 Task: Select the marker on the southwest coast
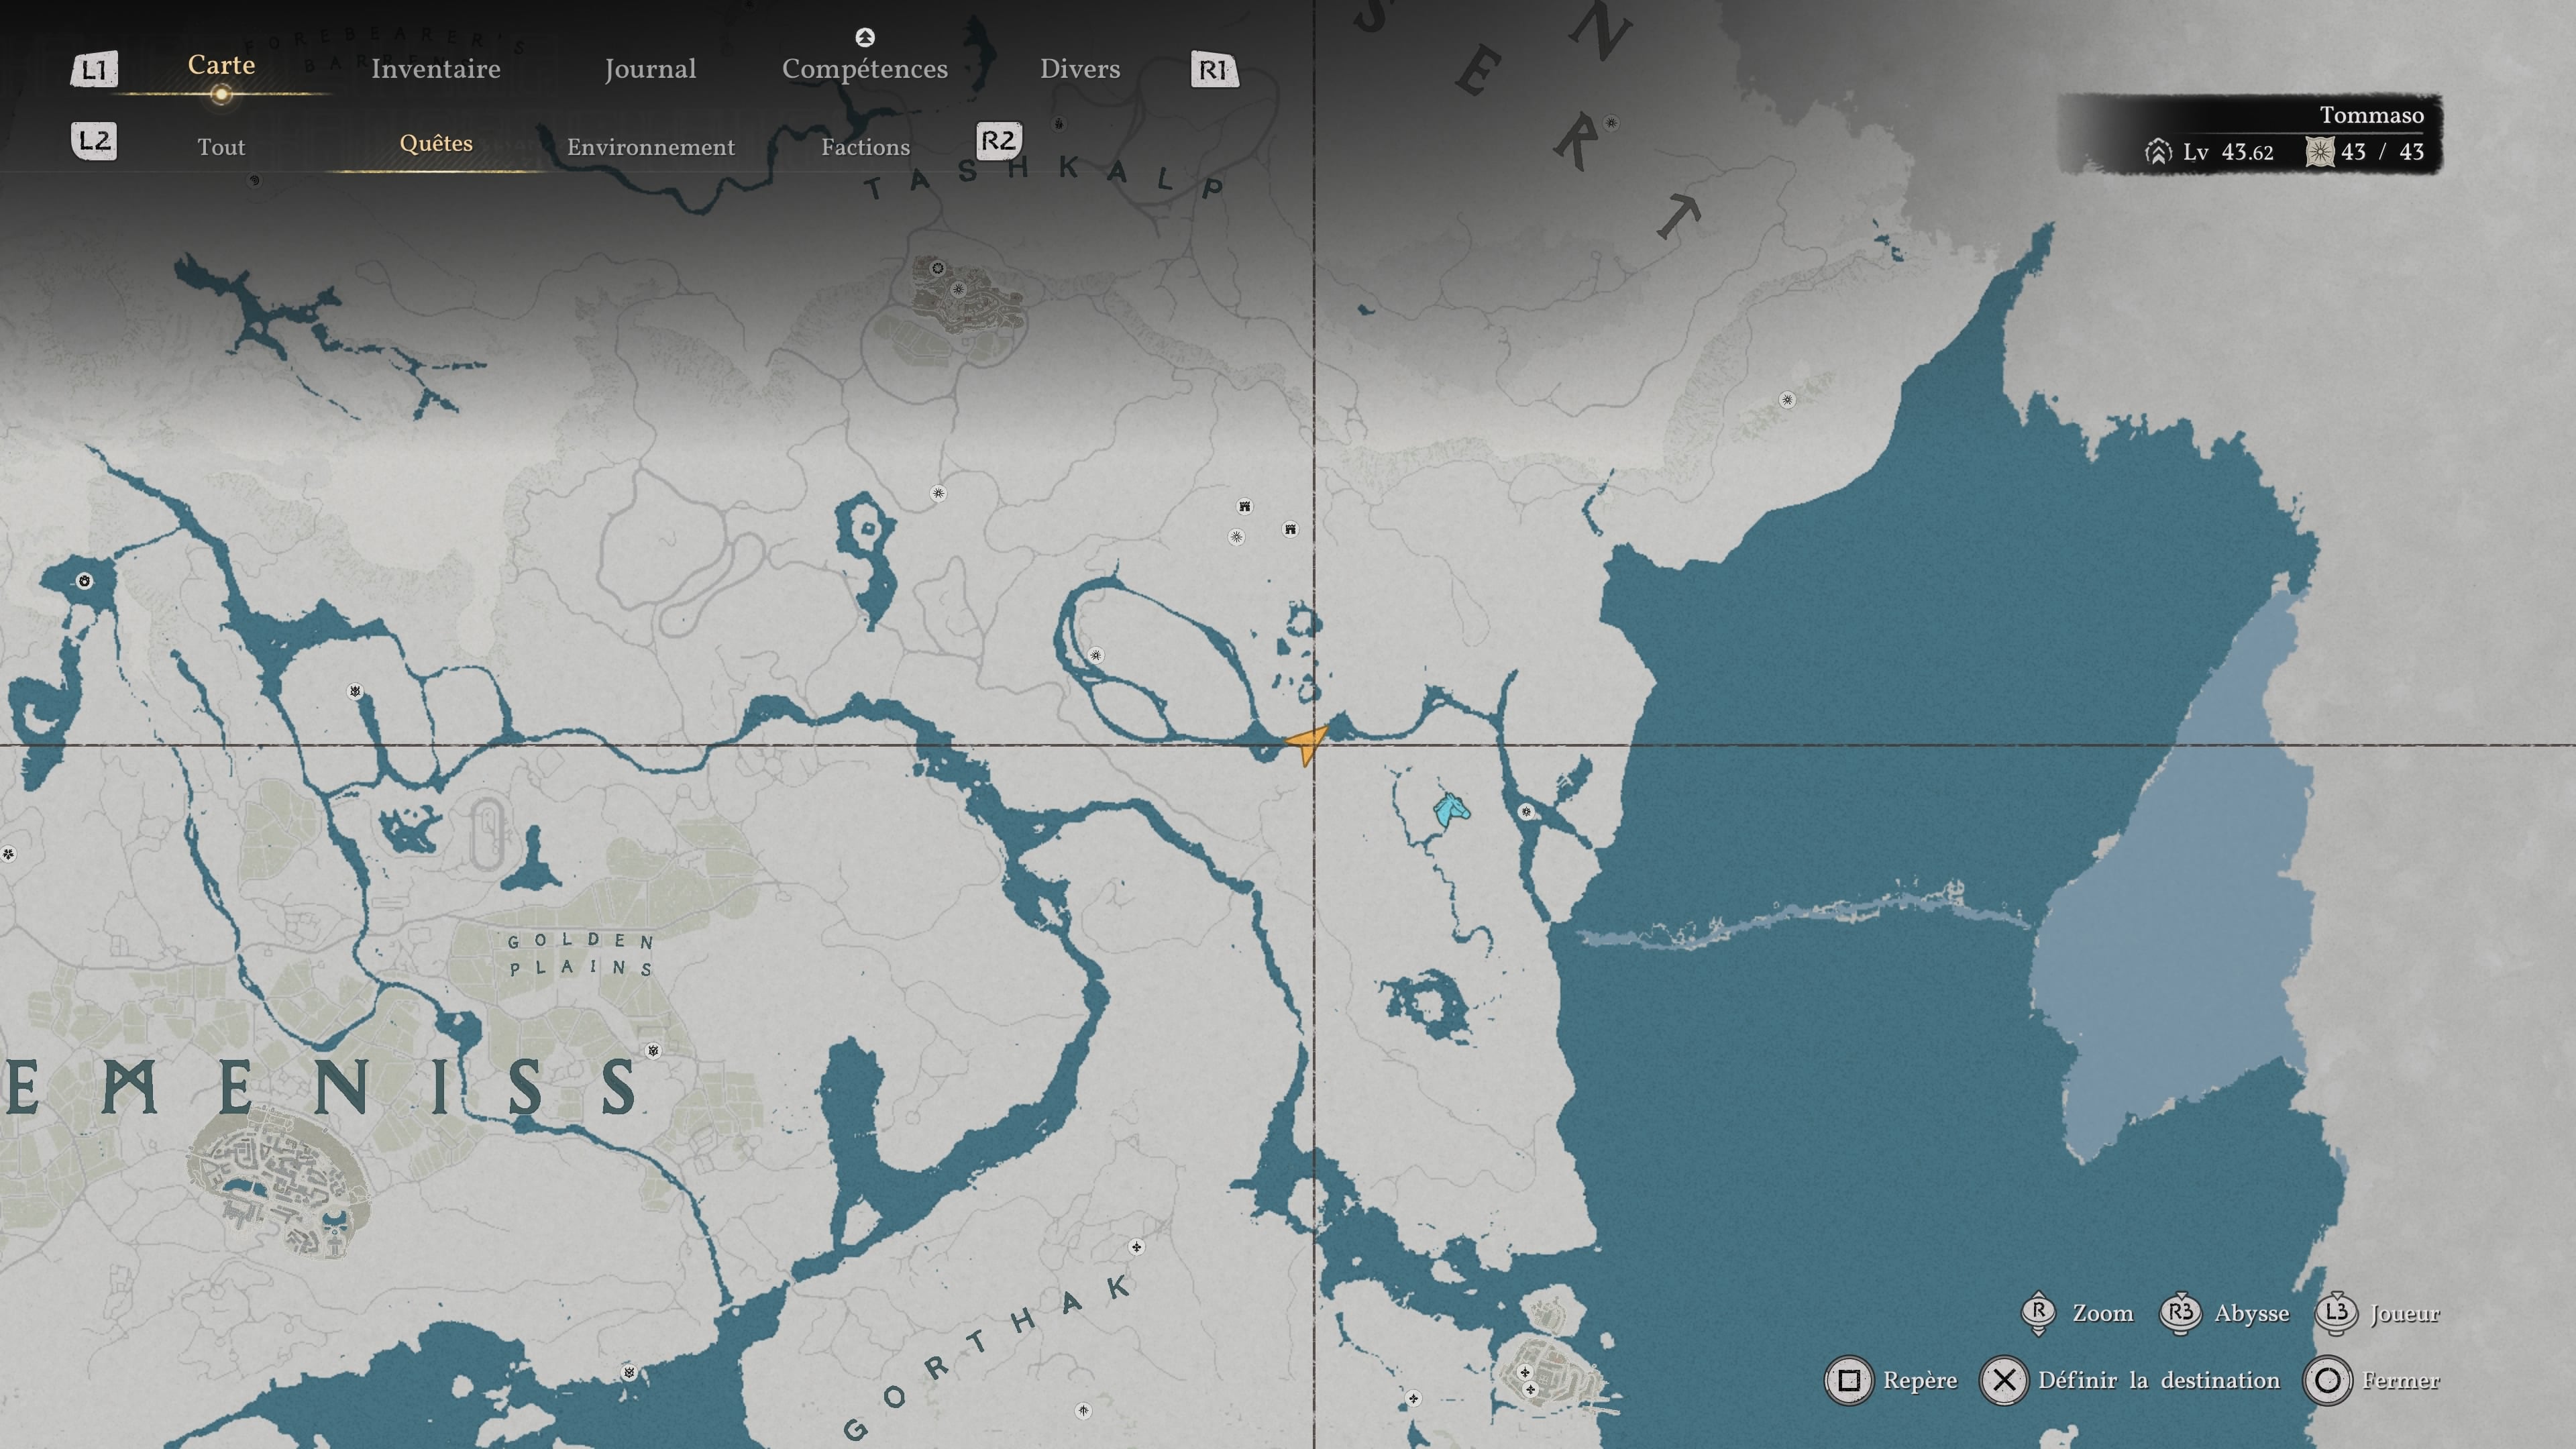pyautogui.click(x=629, y=1373)
